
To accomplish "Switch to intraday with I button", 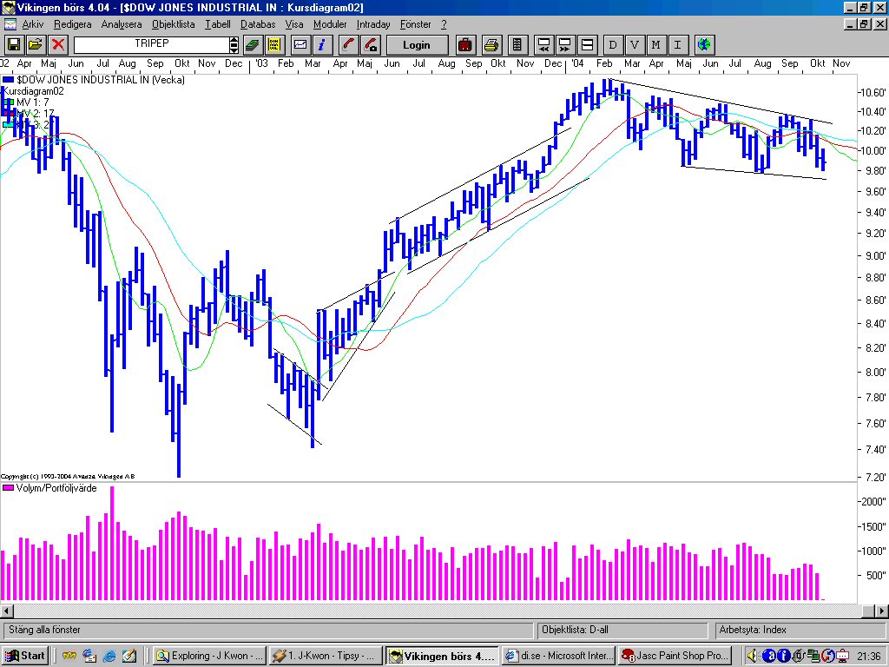I will pos(677,45).
